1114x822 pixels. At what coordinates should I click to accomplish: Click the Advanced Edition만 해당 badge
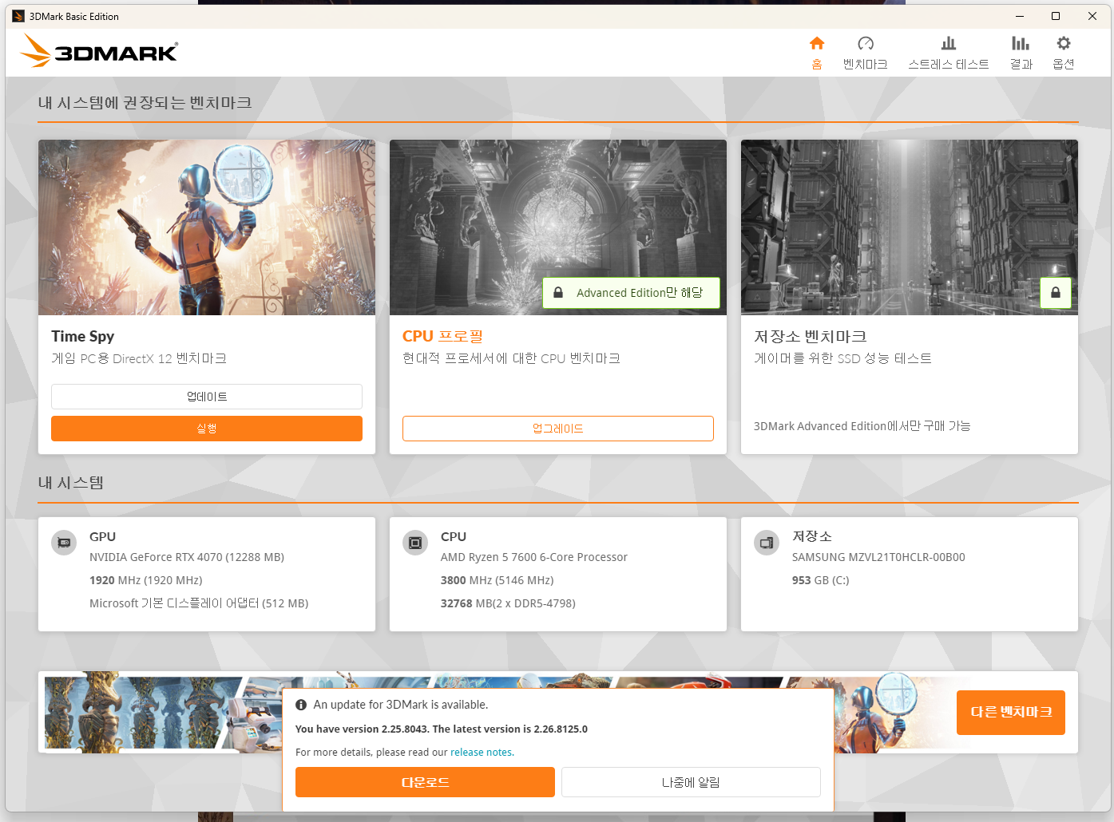point(632,293)
